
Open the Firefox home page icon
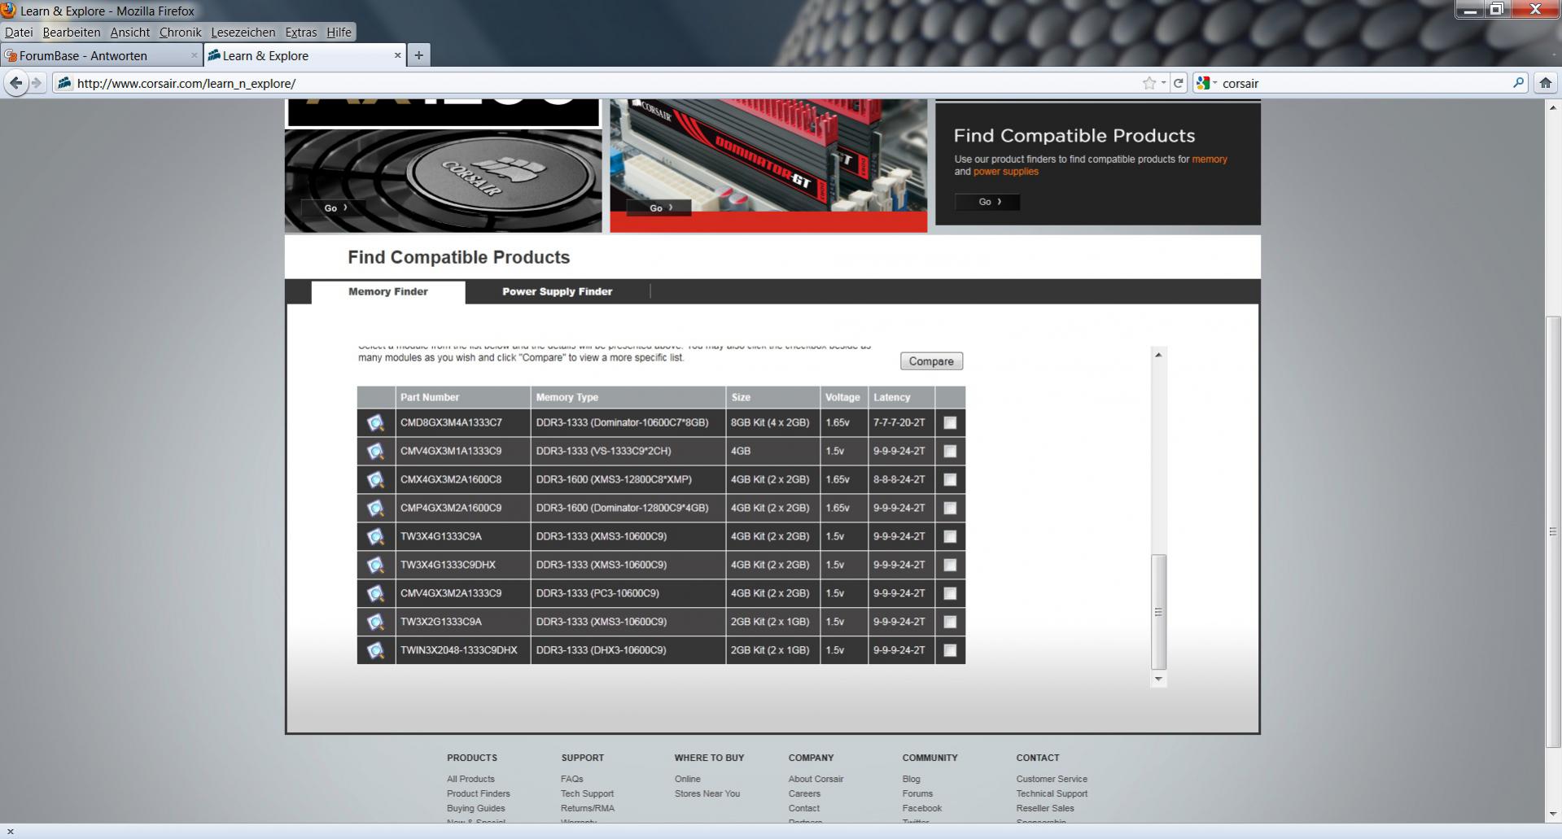pos(1545,83)
